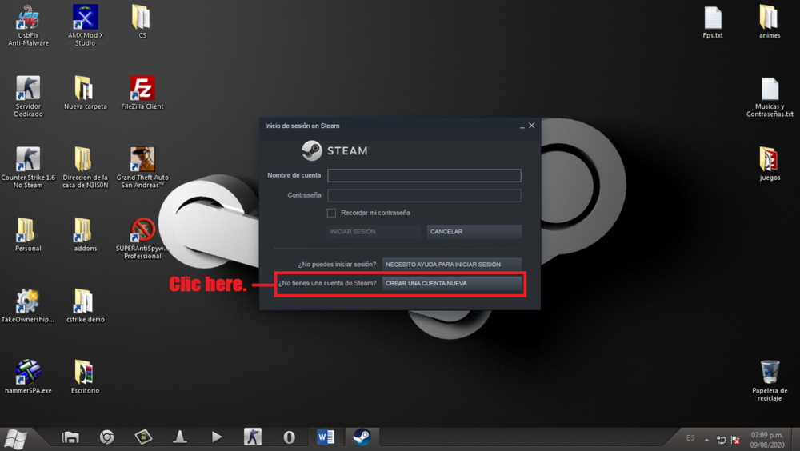Open the Action Center flag tray icon
This screenshot has height=451, width=800.
pos(735,439)
